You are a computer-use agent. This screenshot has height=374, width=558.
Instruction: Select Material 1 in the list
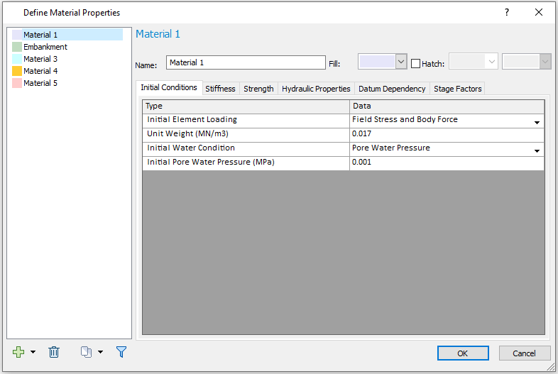[67, 35]
